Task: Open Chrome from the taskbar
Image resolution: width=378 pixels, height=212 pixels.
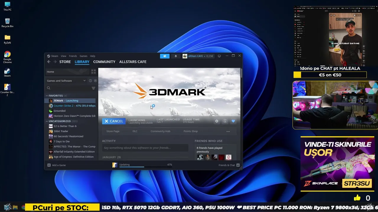Action: [23, 208]
